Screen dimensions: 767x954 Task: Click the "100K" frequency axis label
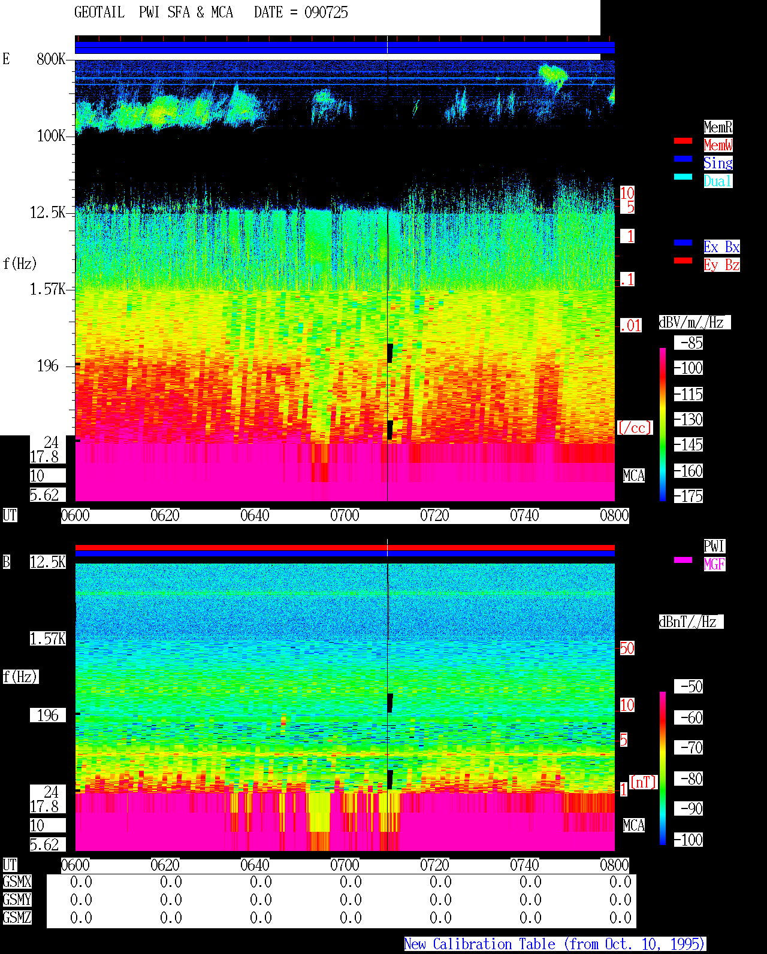point(51,135)
